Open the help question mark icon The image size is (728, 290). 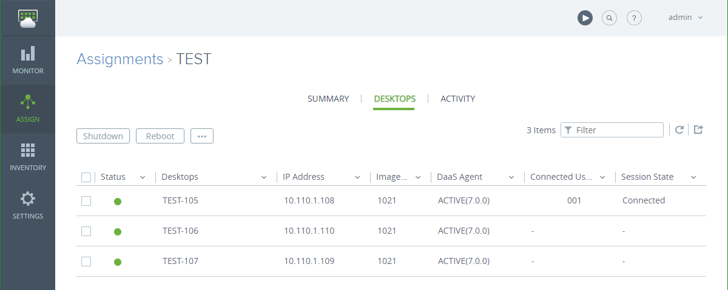[x=634, y=18]
